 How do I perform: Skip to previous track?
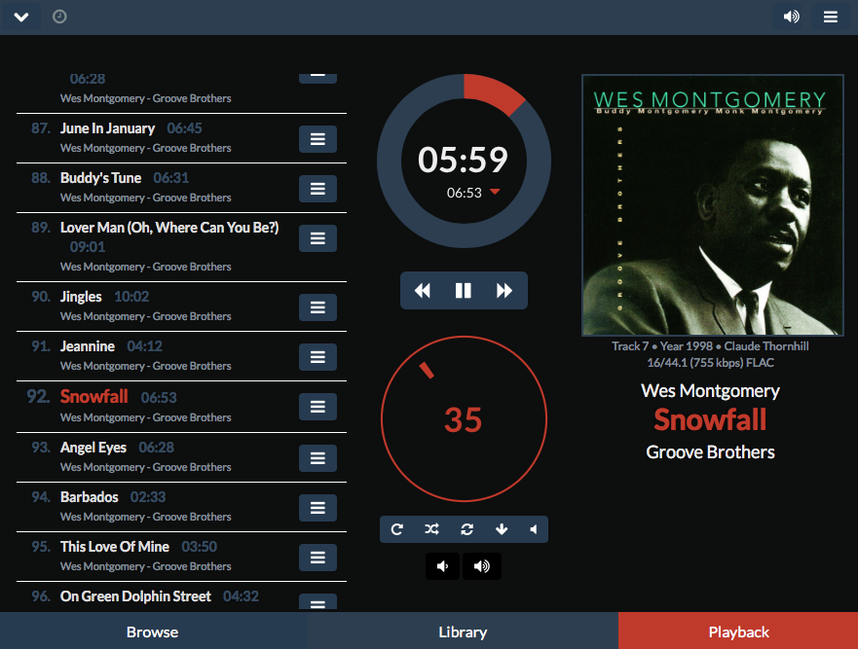[422, 290]
